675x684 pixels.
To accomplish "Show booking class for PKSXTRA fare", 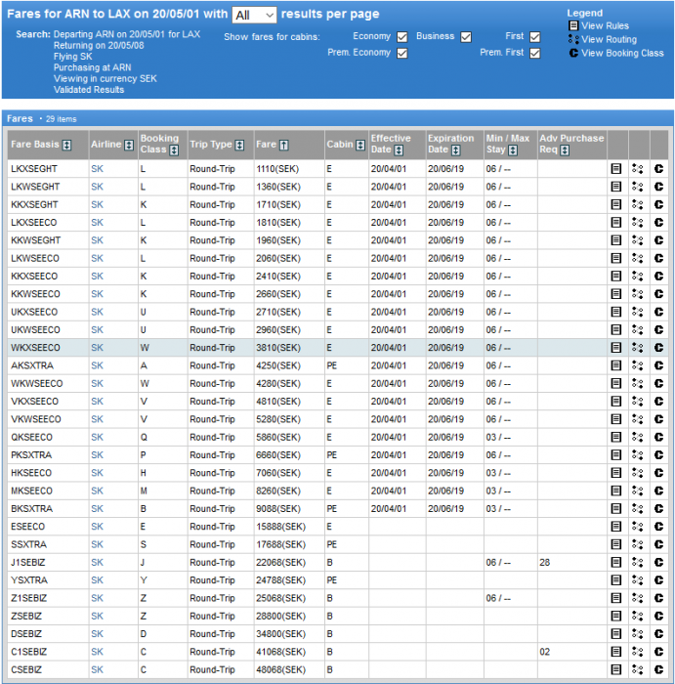I will 658,455.
